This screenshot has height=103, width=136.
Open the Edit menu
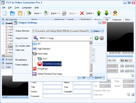10,8
